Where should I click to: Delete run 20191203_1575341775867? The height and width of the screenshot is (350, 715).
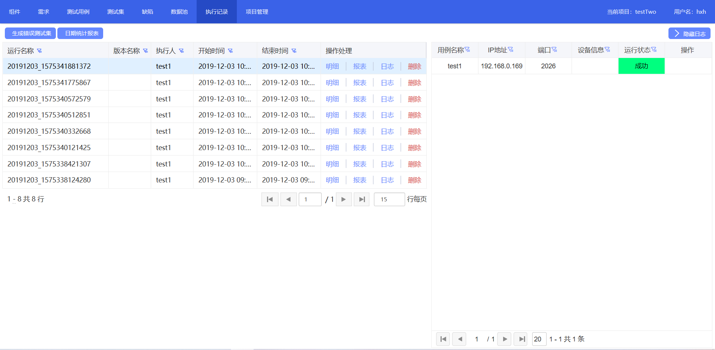[x=414, y=83]
